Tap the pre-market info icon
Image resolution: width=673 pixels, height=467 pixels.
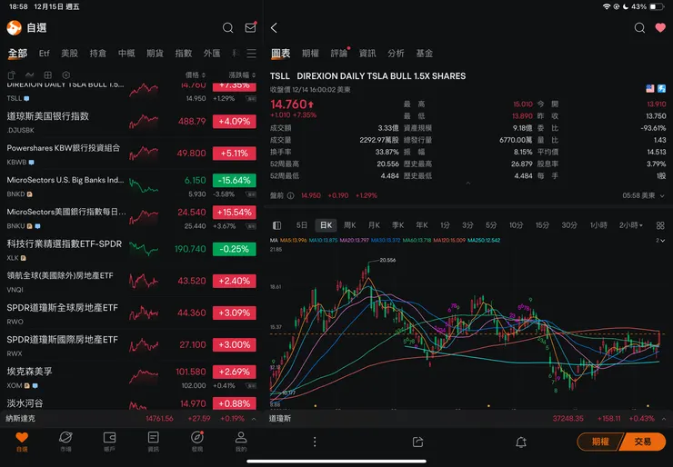pos(291,195)
